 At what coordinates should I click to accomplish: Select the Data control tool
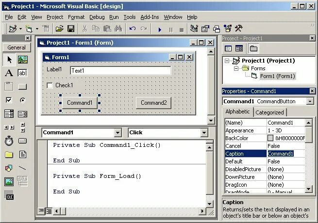[22, 181]
